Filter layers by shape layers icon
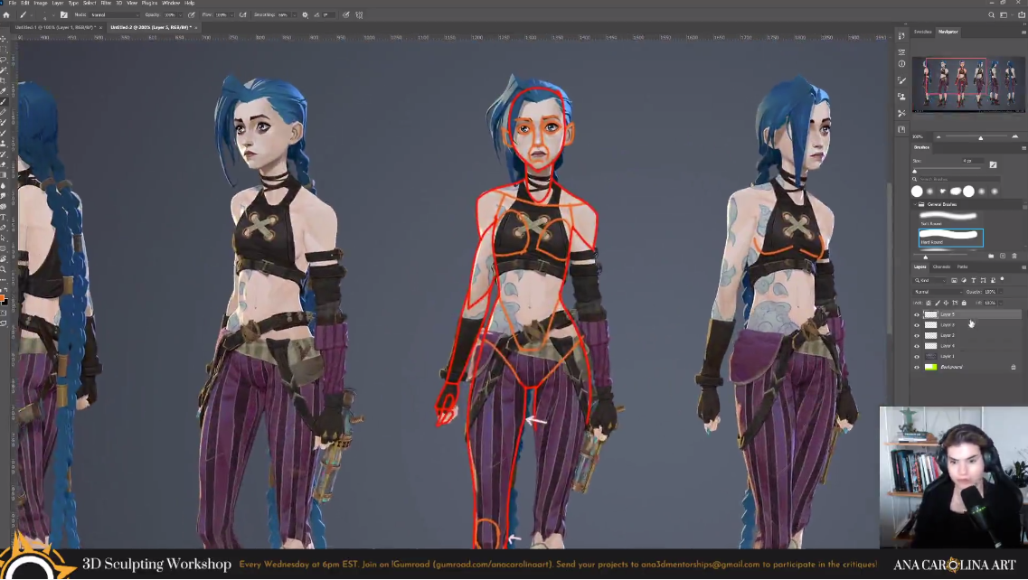The height and width of the screenshot is (580, 1028). click(x=983, y=280)
